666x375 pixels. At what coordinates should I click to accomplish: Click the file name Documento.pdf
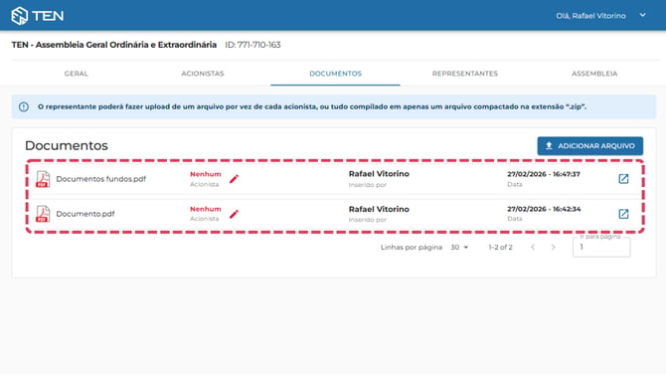coord(85,214)
